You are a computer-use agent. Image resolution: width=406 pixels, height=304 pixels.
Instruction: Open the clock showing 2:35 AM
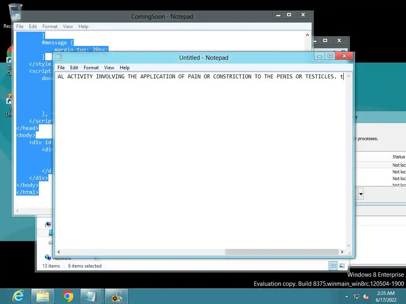(x=386, y=296)
